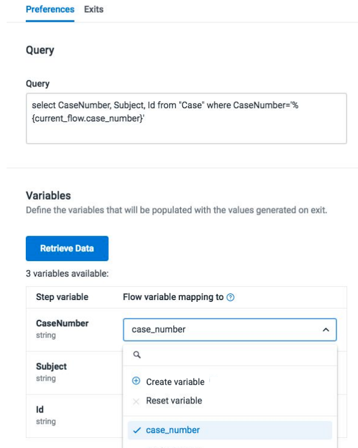Click the X icon beside Reset variable
Image resolution: width=358 pixels, height=448 pixels.
(x=136, y=402)
